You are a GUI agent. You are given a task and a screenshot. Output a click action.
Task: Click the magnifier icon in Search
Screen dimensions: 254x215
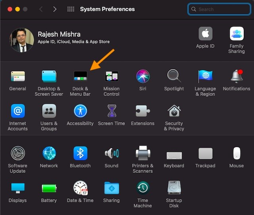coord(193,9)
